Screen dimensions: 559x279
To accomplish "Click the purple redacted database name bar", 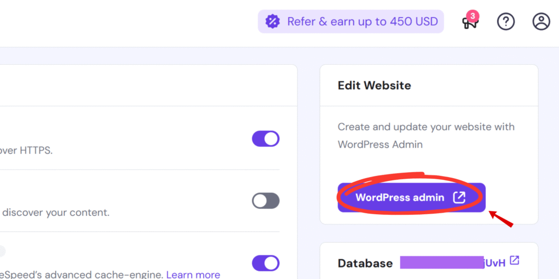I will [442, 262].
